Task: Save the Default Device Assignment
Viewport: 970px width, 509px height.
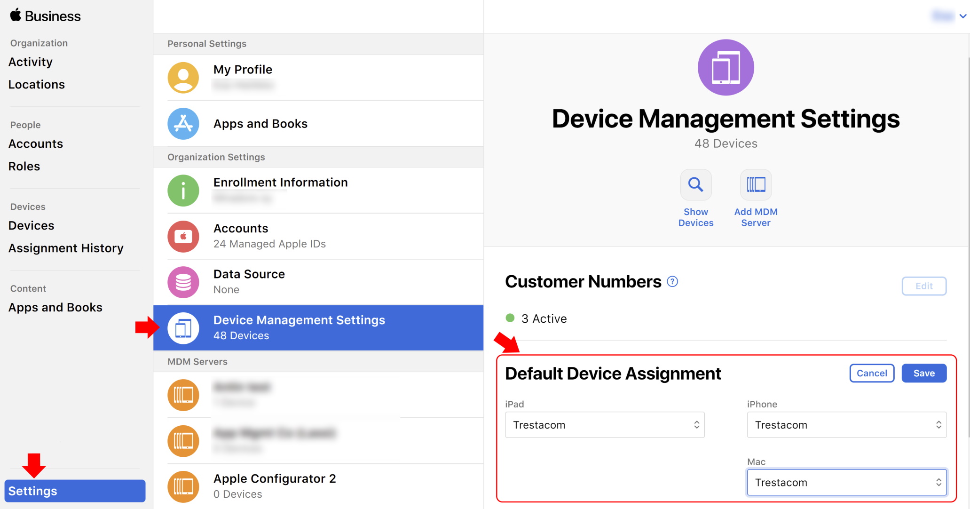Action: click(924, 373)
